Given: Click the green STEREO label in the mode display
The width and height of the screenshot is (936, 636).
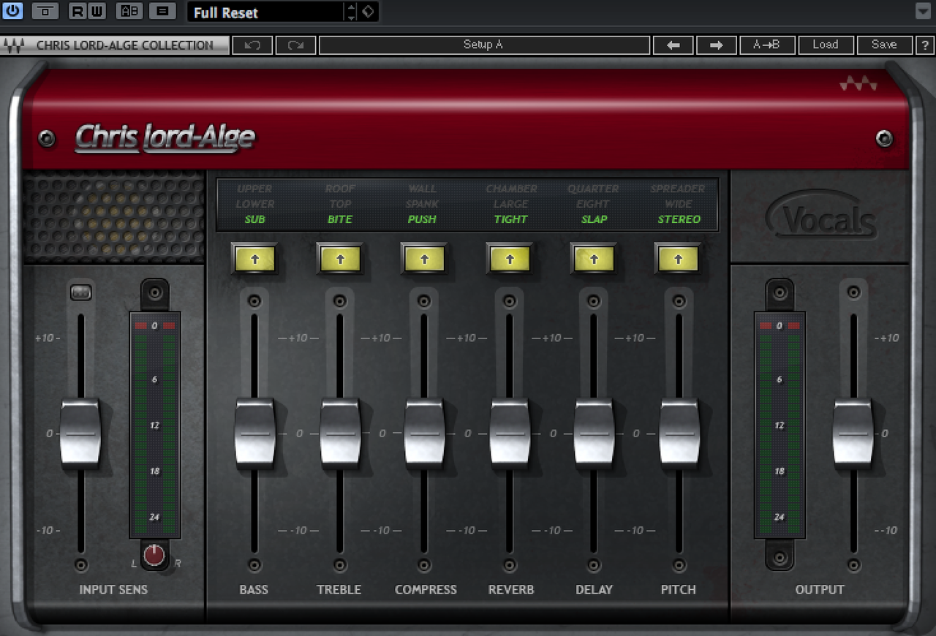Looking at the screenshot, I should (x=679, y=219).
